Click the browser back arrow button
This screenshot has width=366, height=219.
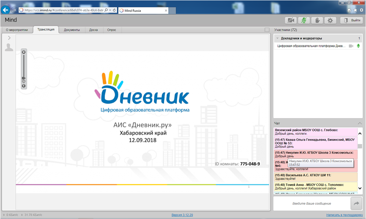(5, 10)
